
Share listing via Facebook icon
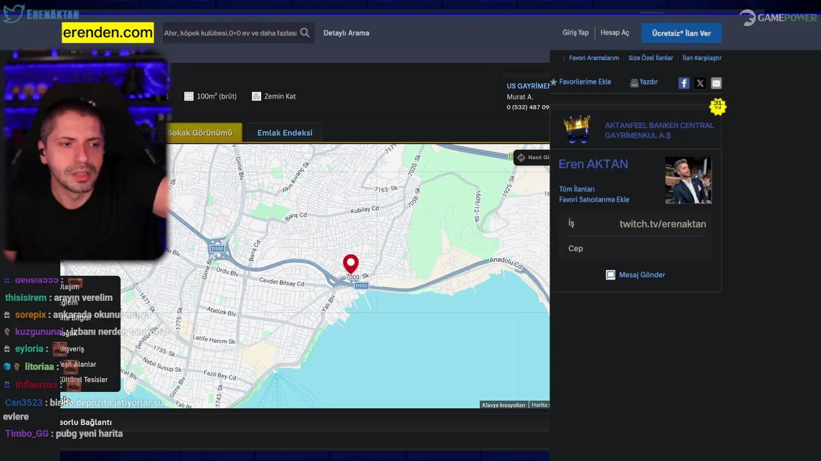tap(684, 83)
